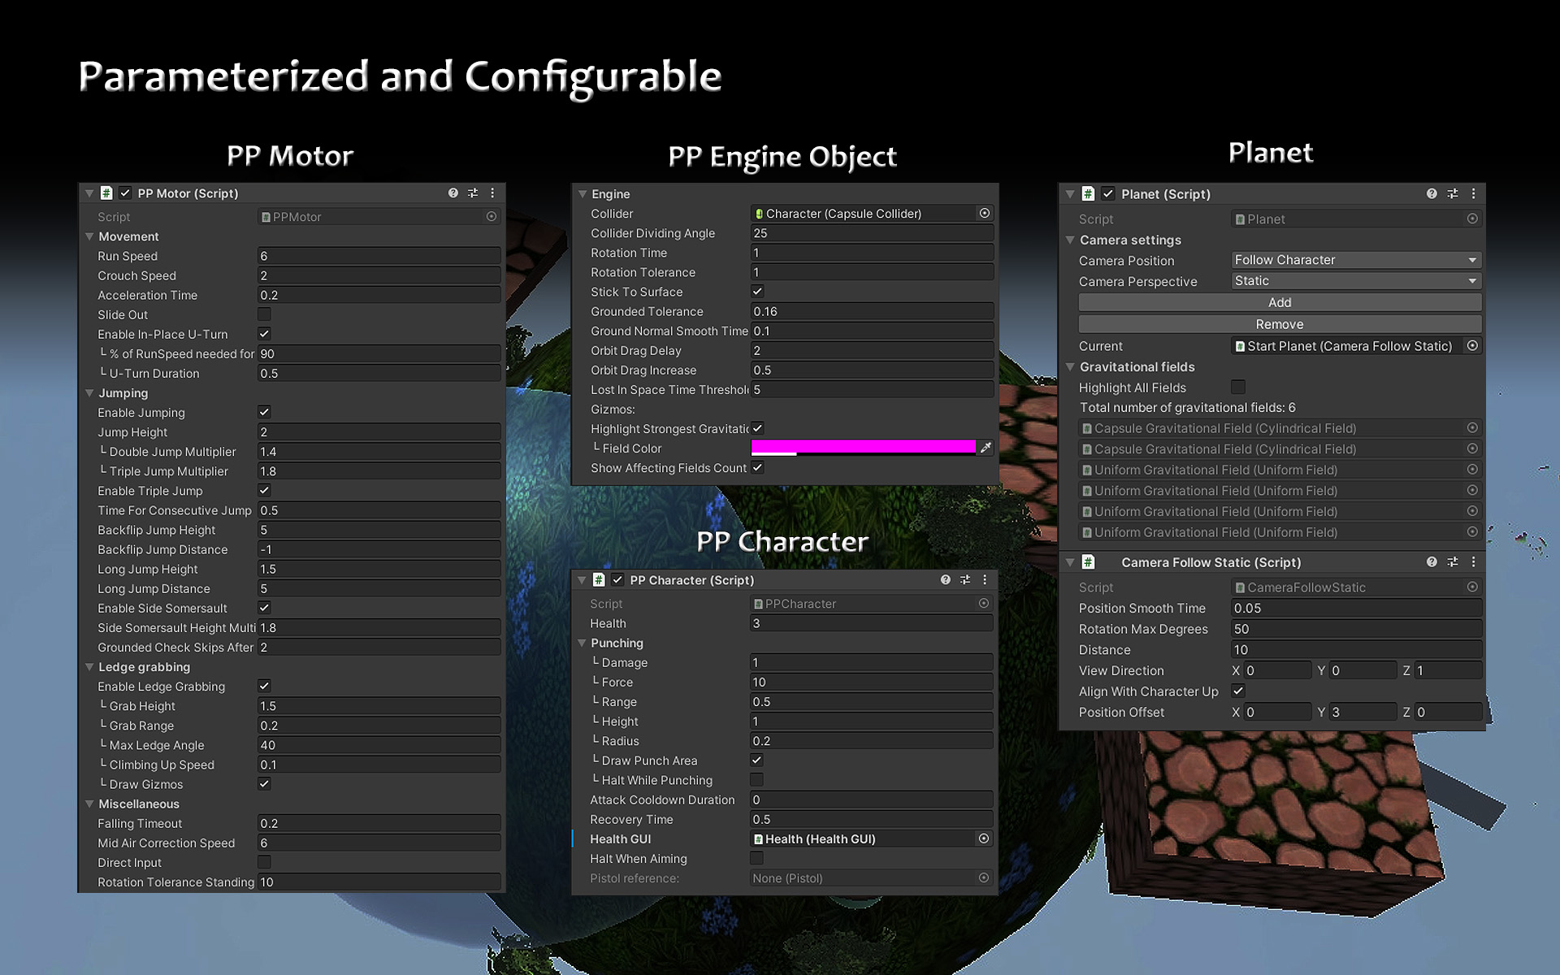This screenshot has width=1560, height=975.
Task: Open context menu for Camera Follow Static
Action: pos(1473,562)
